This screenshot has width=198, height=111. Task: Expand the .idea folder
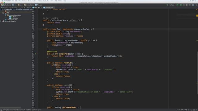coord(3,11)
